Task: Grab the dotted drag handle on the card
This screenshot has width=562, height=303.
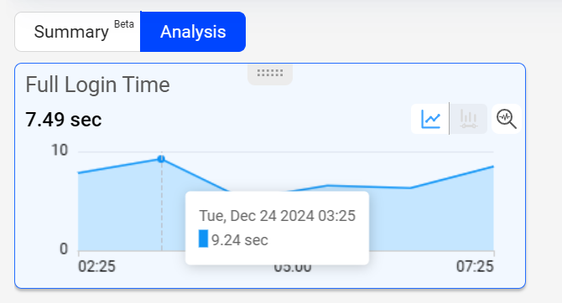Action: click(270, 73)
